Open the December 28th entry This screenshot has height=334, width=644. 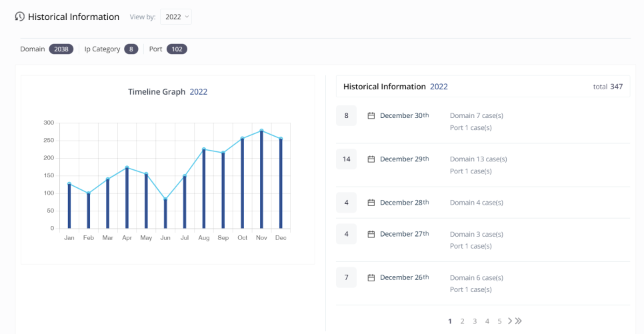click(483, 203)
